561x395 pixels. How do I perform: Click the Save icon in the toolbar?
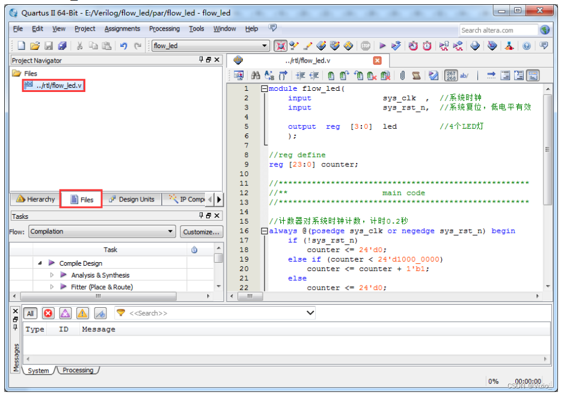click(49, 46)
